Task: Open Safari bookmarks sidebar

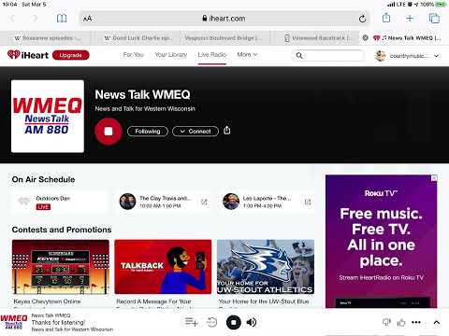Action: point(62,19)
